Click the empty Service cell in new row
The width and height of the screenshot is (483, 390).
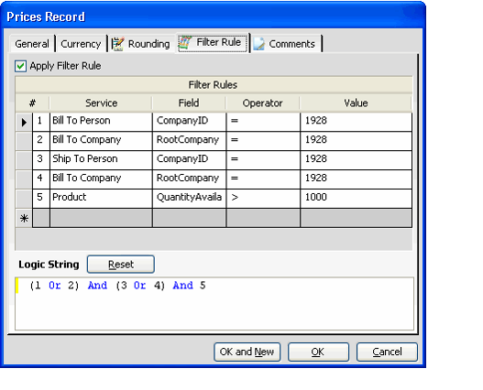(101, 219)
